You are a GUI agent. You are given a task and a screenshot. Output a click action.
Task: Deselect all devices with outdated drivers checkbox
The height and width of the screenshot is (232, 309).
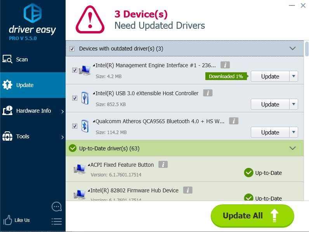pos(72,49)
